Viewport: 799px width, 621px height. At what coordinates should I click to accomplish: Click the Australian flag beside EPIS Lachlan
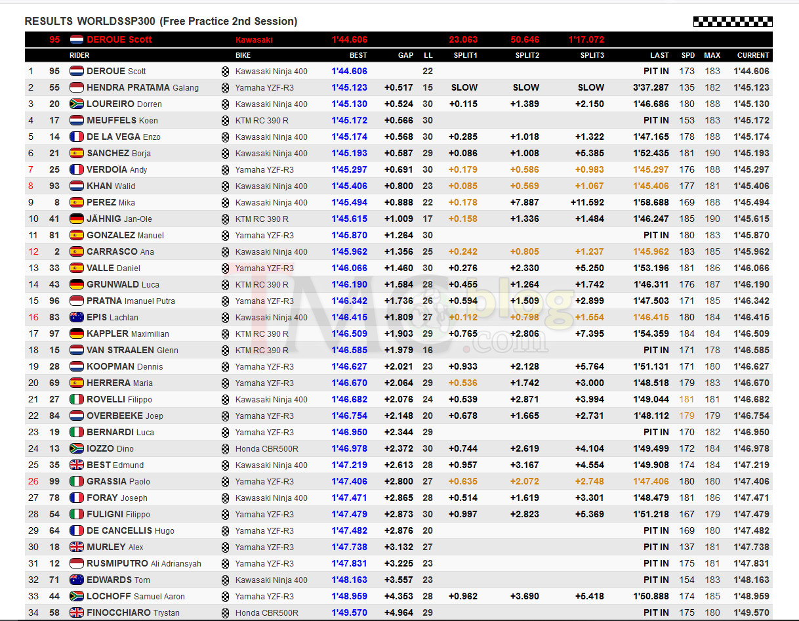(76, 317)
